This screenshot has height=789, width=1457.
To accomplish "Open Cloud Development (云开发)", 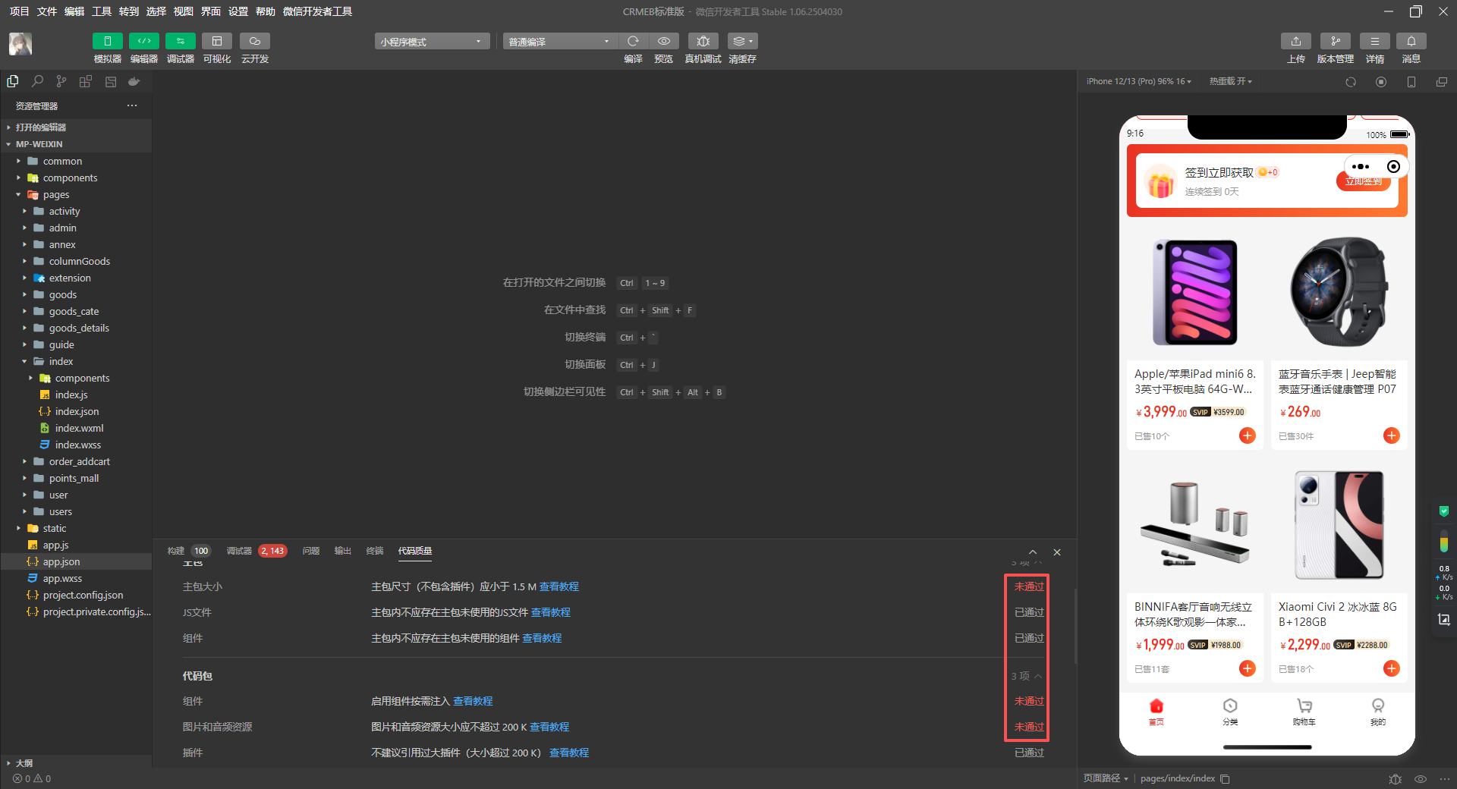I will coord(255,41).
